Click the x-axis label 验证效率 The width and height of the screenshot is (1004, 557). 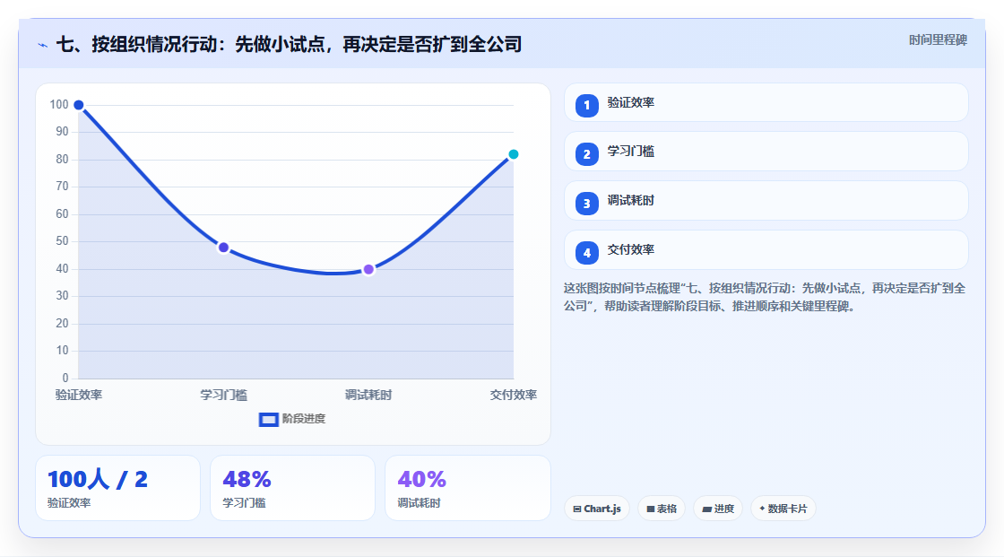(x=79, y=395)
